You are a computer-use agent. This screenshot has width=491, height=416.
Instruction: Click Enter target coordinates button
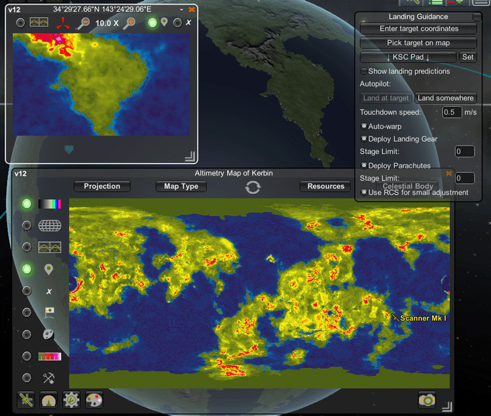coord(419,29)
